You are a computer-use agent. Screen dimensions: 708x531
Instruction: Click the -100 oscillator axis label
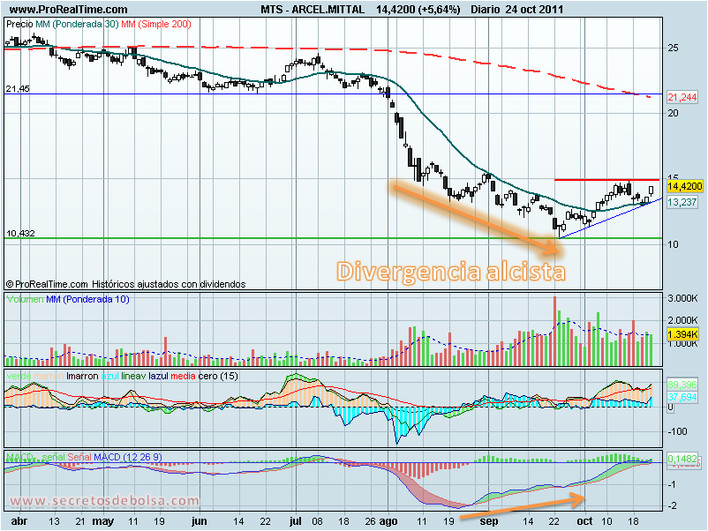(x=677, y=431)
